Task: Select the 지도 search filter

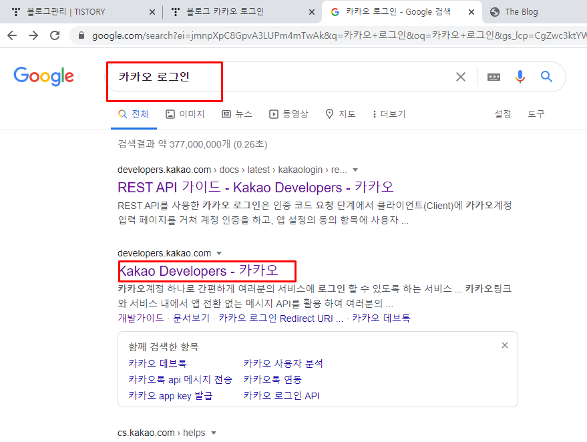Action: point(341,114)
